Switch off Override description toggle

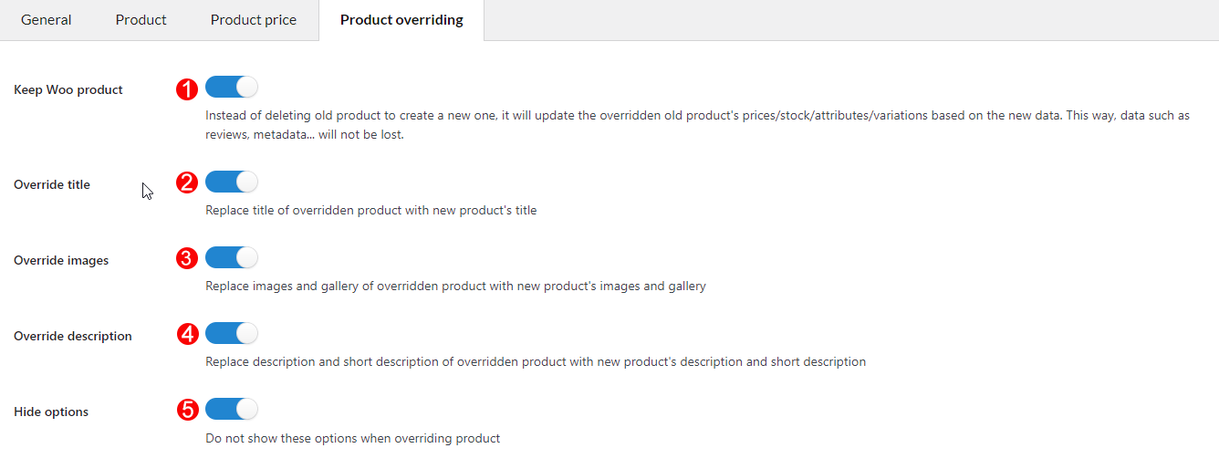[232, 333]
